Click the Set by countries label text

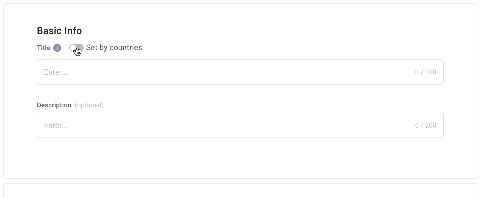(114, 48)
